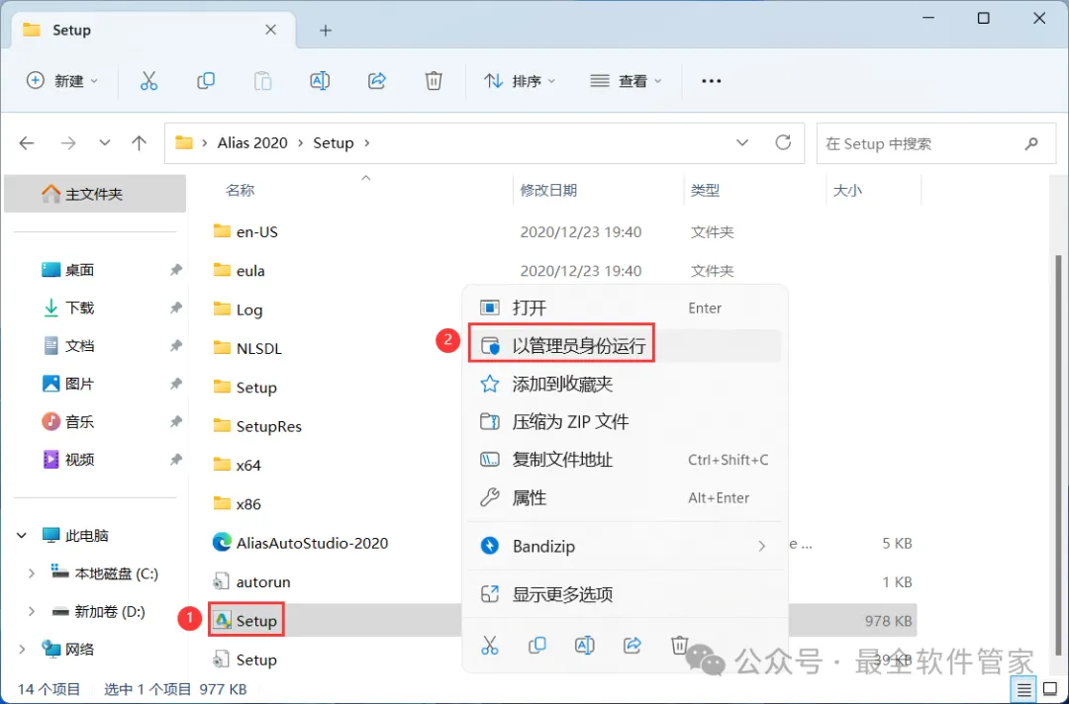Open the 新建 new item dropdown
This screenshot has height=704, width=1069.
[61, 81]
